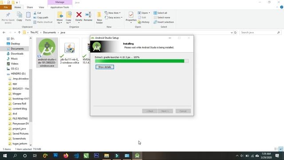Screen dimensions: 284x160
Task: Click the New folder icon
Action: pos(99,15)
